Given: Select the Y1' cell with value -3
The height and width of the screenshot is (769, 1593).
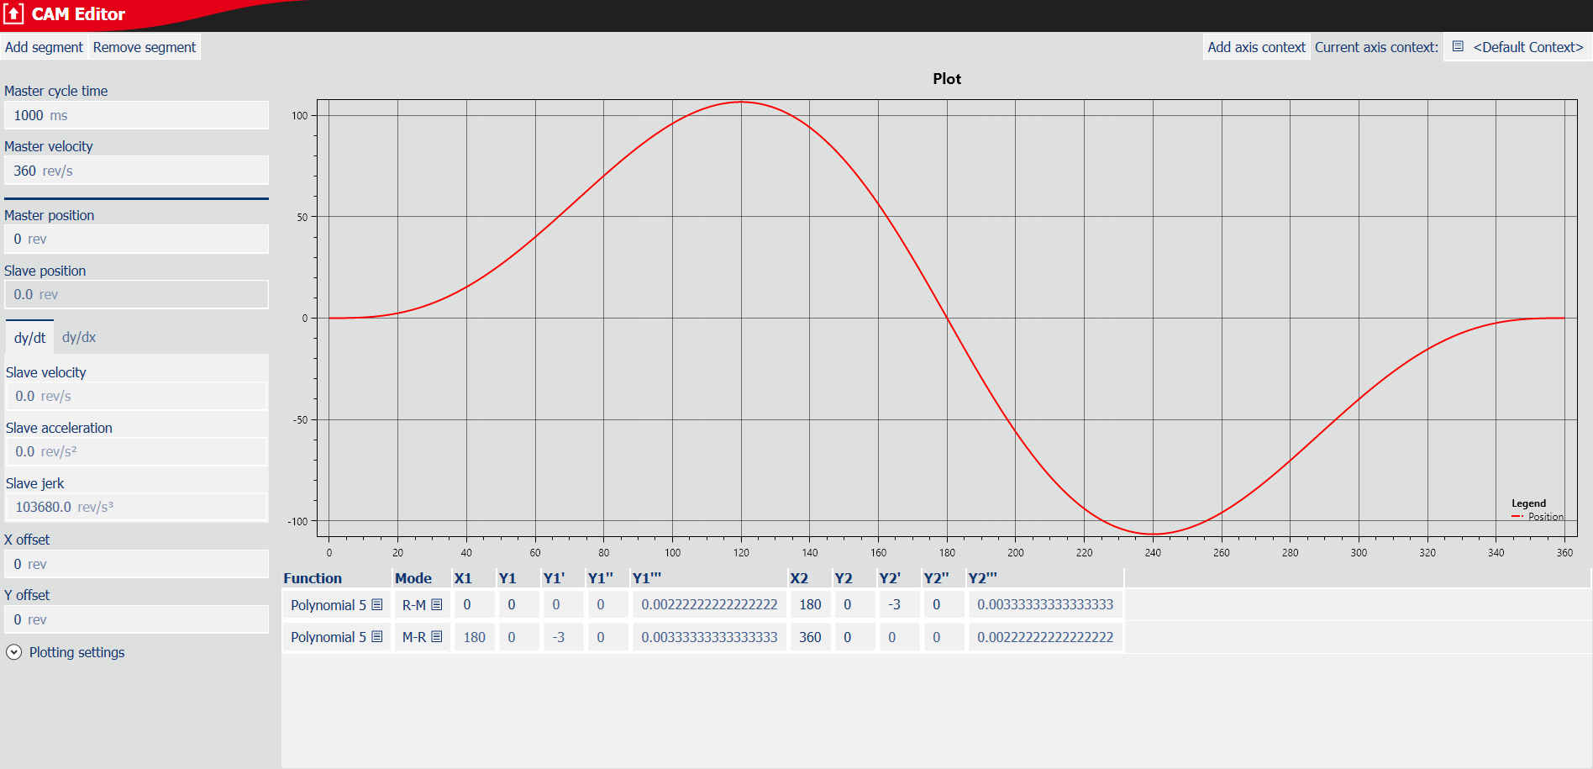Looking at the screenshot, I should [559, 637].
